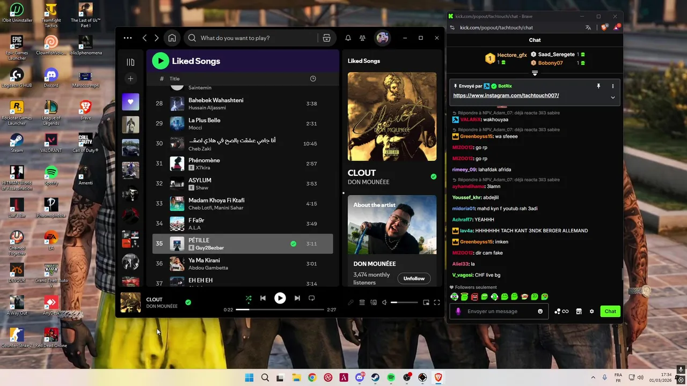The image size is (687, 386).
Task: Select the song Bahebek Wahashteni
Action: [x=243, y=104]
